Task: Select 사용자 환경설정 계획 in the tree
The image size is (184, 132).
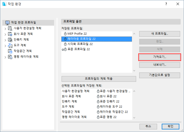Action: pos(27,28)
